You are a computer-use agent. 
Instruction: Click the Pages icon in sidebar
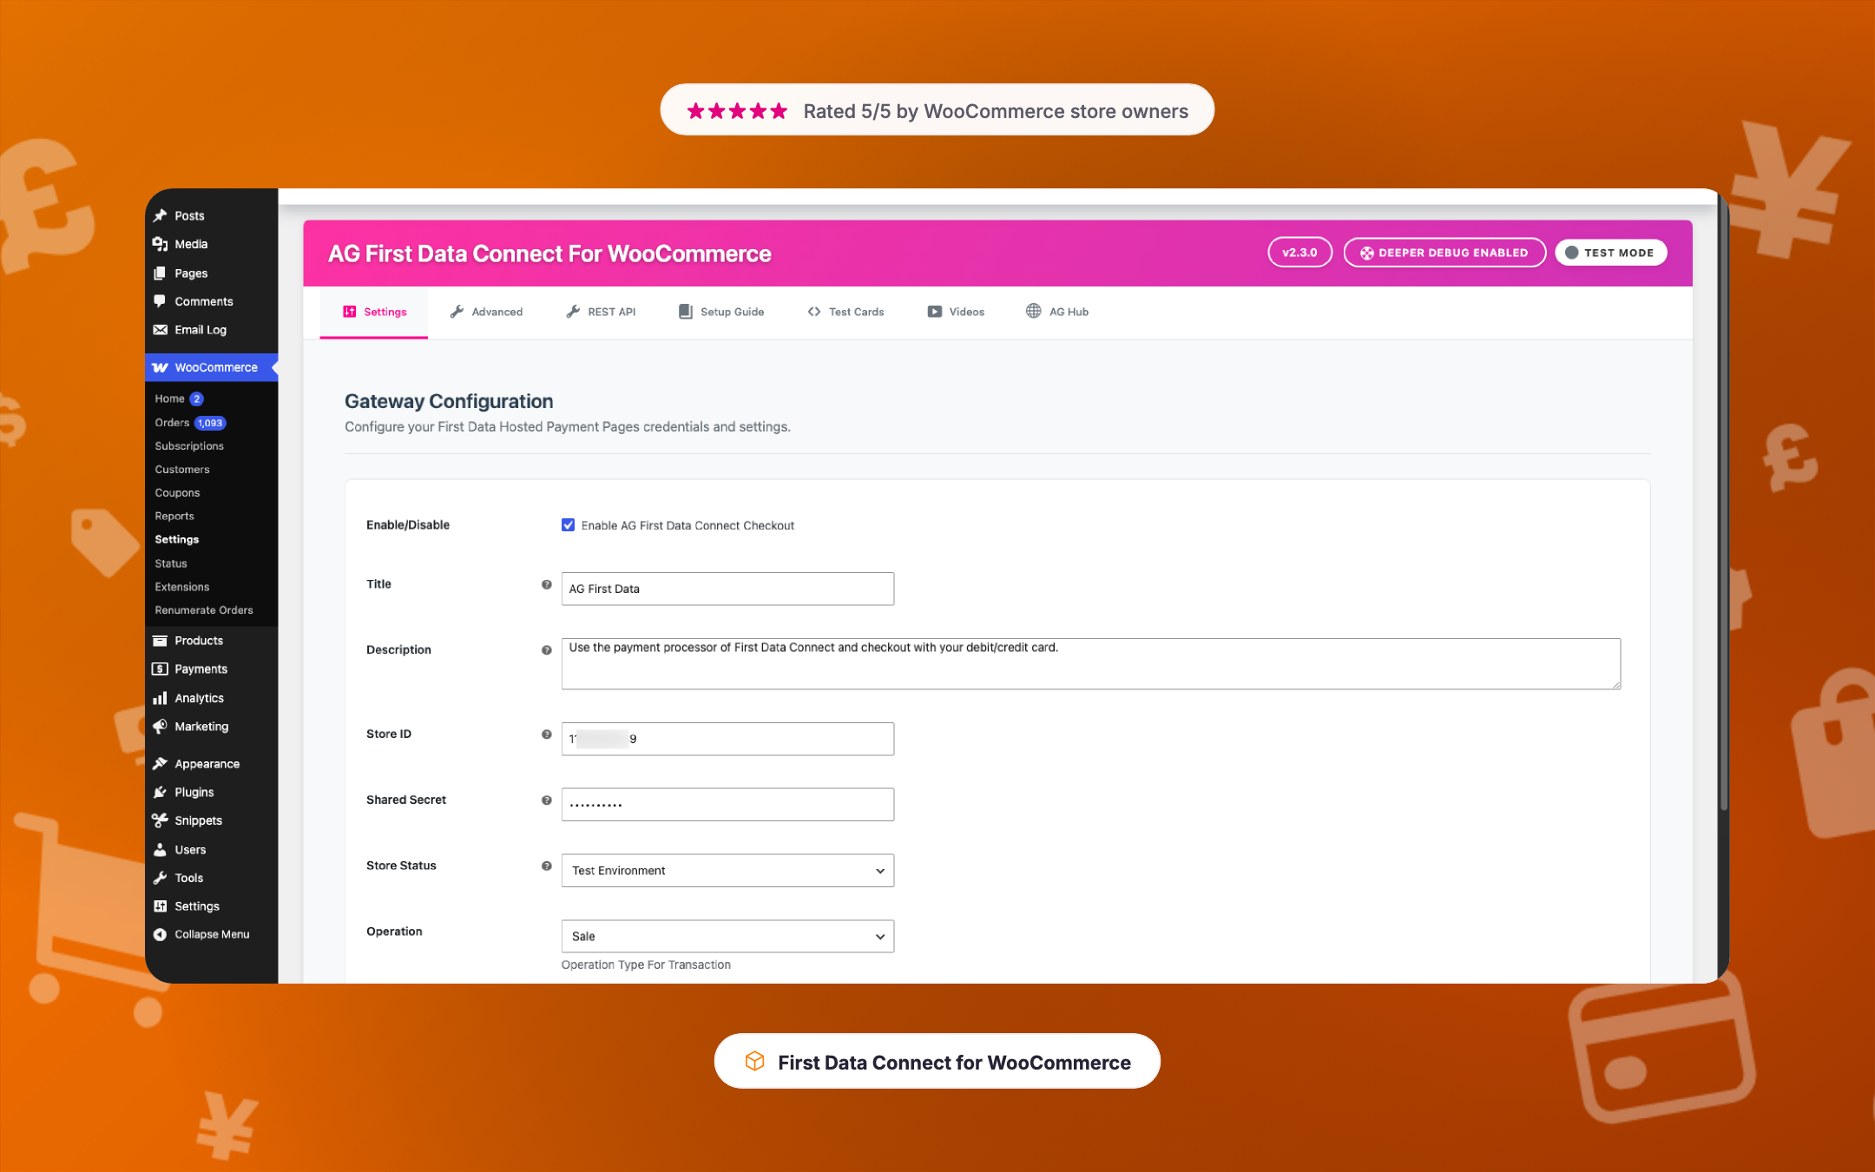point(160,273)
